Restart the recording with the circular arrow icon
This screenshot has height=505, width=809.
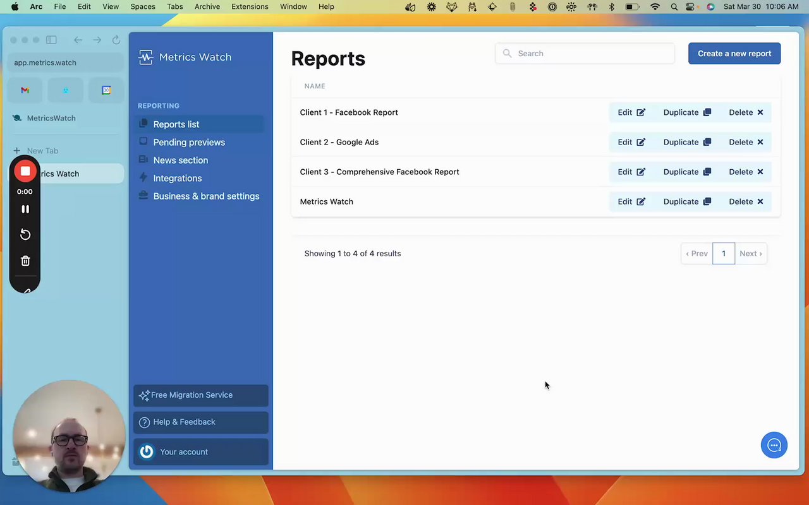[25, 235]
